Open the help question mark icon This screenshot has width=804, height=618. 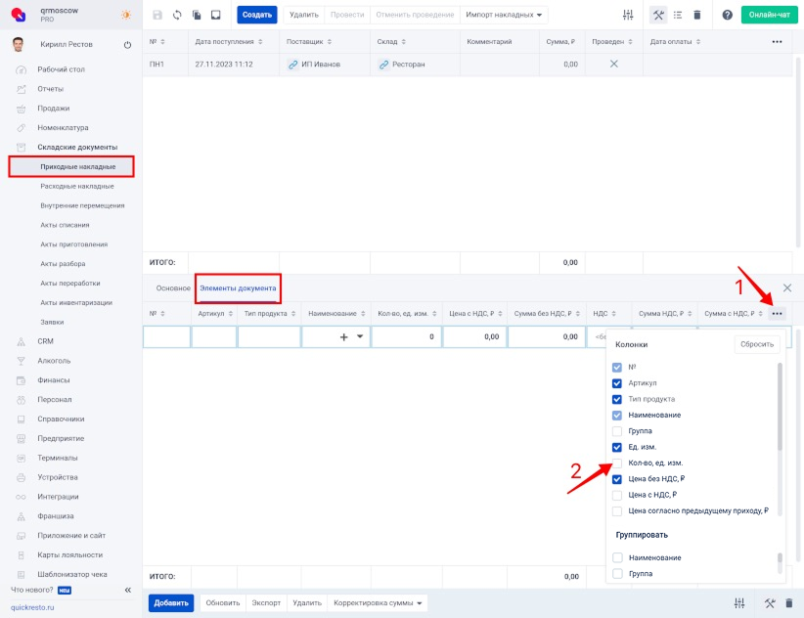click(727, 16)
